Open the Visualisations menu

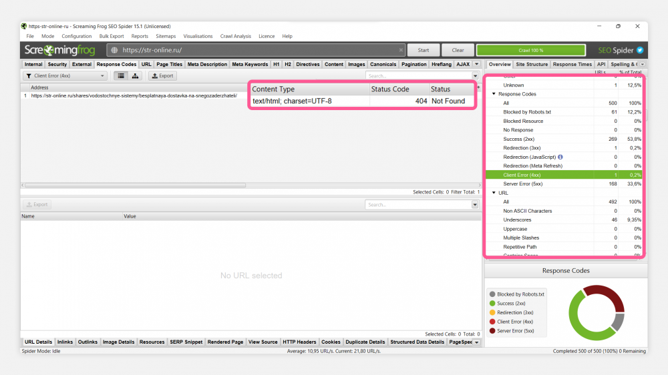pyautogui.click(x=198, y=36)
